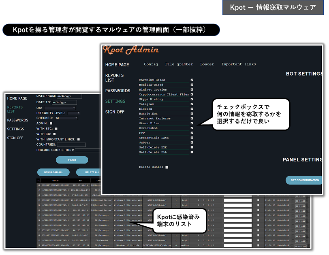Viewport: 329px width, 255px height.
Task: Click Windows 10 Pro x64 cell in row 29
Action: 128,245
